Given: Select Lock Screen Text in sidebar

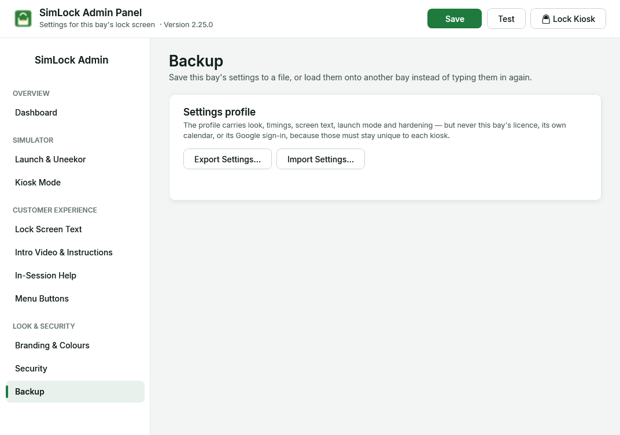Looking at the screenshot, I should [x=75, y=229].
